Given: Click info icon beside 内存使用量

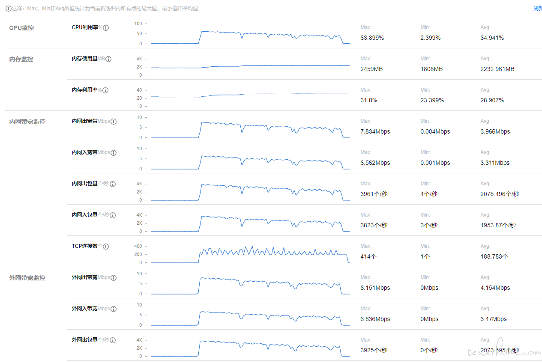Looking at the screenshot, I should (108, 59).
